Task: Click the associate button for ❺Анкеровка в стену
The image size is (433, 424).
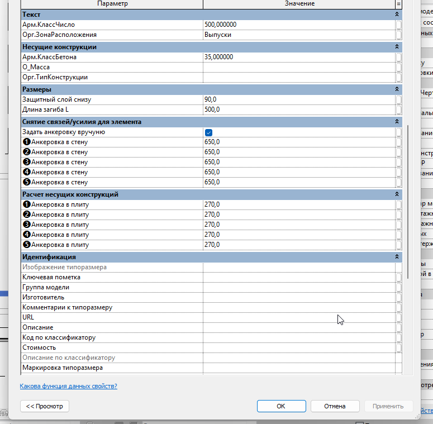Action: point(398,183)
